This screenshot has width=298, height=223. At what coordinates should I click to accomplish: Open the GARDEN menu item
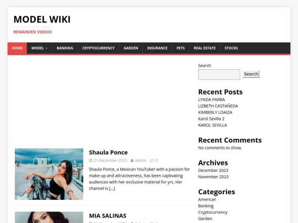point(131,48)
